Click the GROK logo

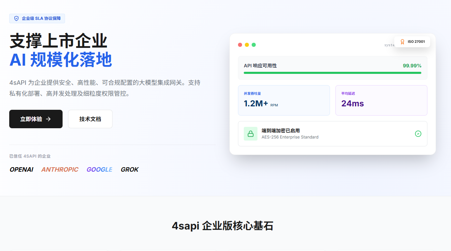click(x=130, y=169)
